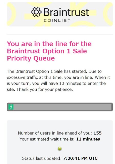Viewport: 115px width, 164px height.
Task: Click the gray queue status info panel
Action: [60, 142]
